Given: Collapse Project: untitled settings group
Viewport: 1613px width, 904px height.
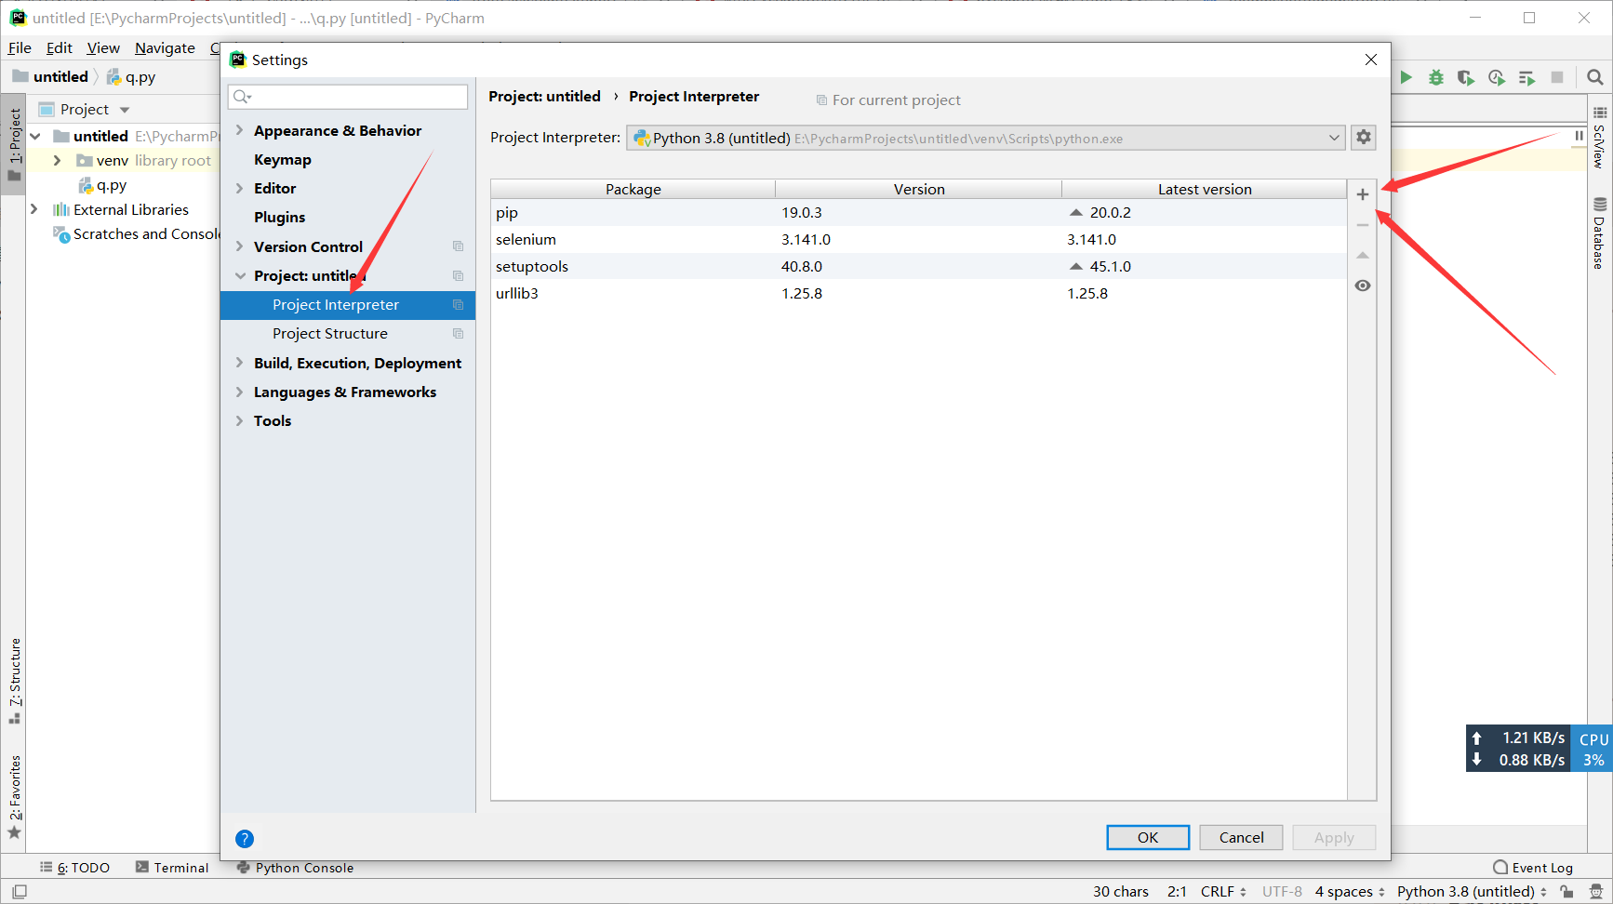Looking at the screenshot, I should [240, 276].
